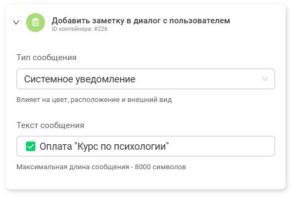Open dropdown via the arrow in Тип сообщения field

(x=264, y=79)
